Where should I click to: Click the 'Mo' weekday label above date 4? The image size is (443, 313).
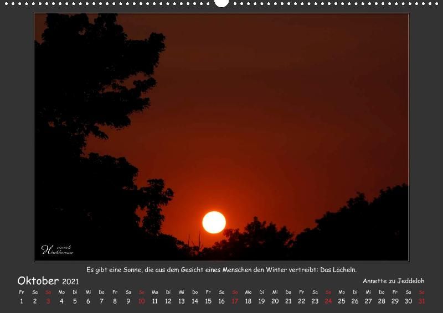click(61, 292)
